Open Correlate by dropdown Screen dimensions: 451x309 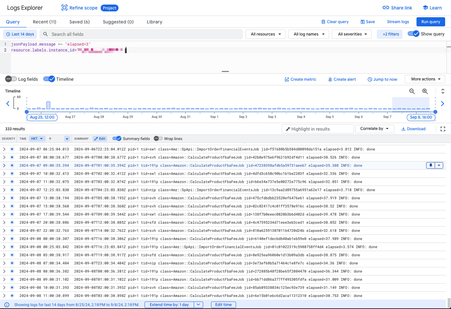(x=374, y=129)
